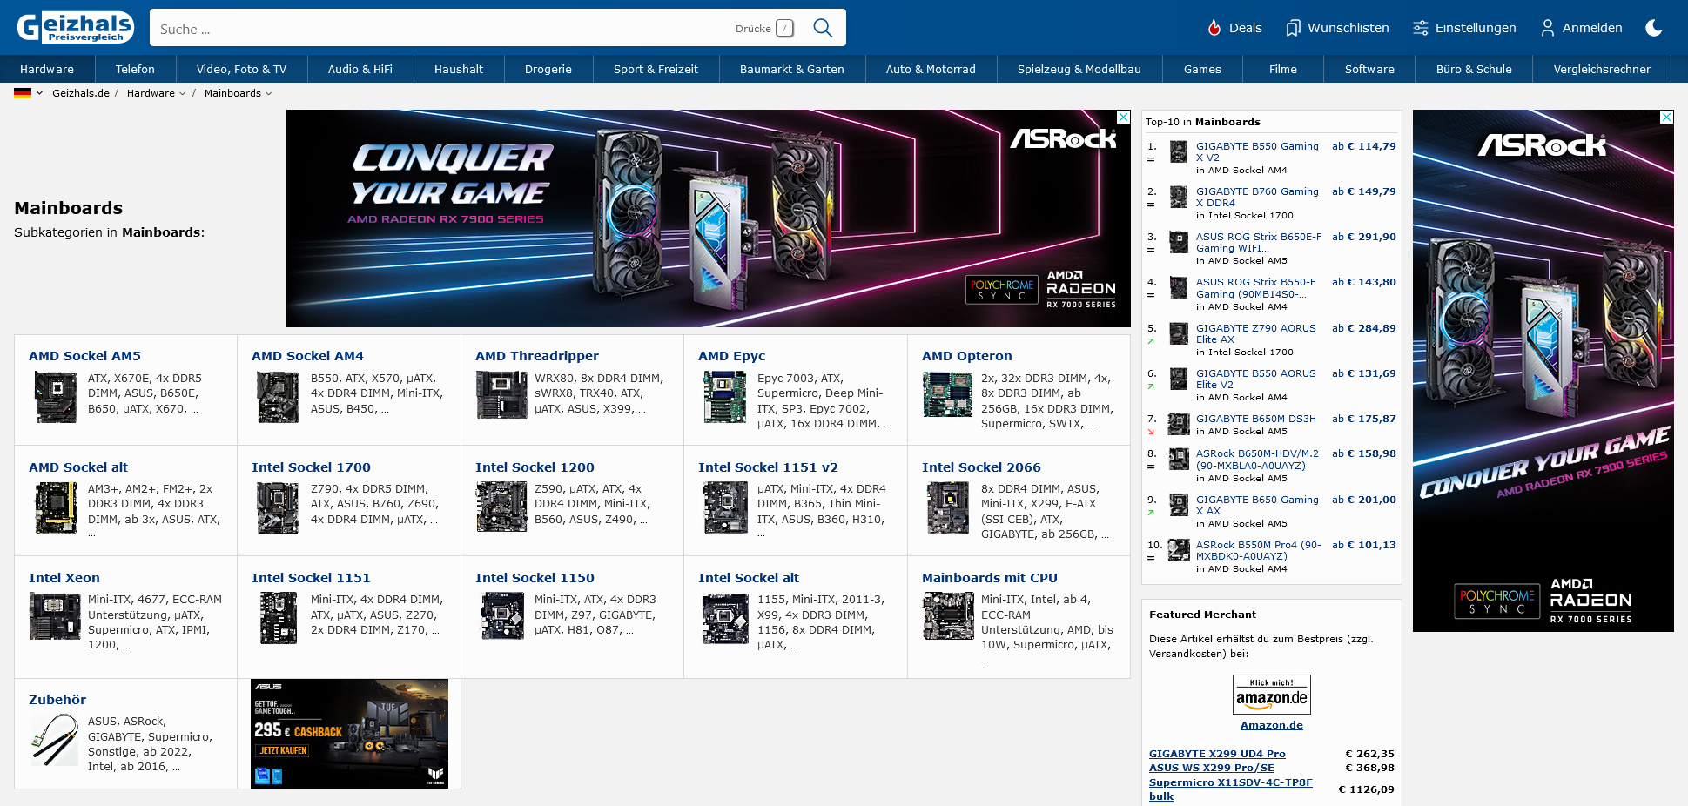This screenshot has height=806, width=1688.
Task: Click the Amazon.de merchant logo
Action: point(1271,695)
